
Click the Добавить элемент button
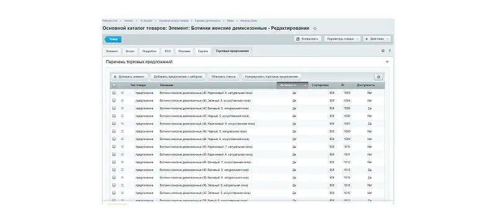(x=130, y=77)
